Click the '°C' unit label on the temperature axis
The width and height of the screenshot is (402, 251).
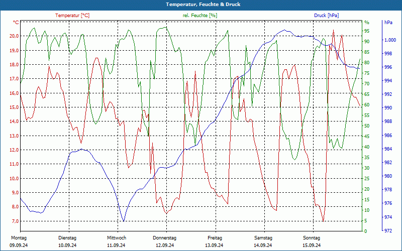click(x=16, y=23)
